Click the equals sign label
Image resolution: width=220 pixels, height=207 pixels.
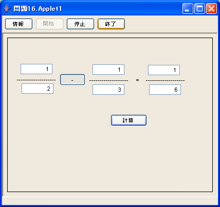(137, 80)
